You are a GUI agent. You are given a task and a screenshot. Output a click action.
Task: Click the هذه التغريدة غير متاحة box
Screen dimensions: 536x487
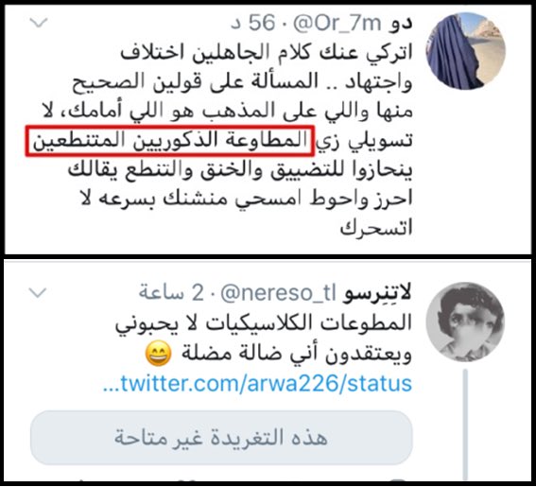(x=221, y=438)
